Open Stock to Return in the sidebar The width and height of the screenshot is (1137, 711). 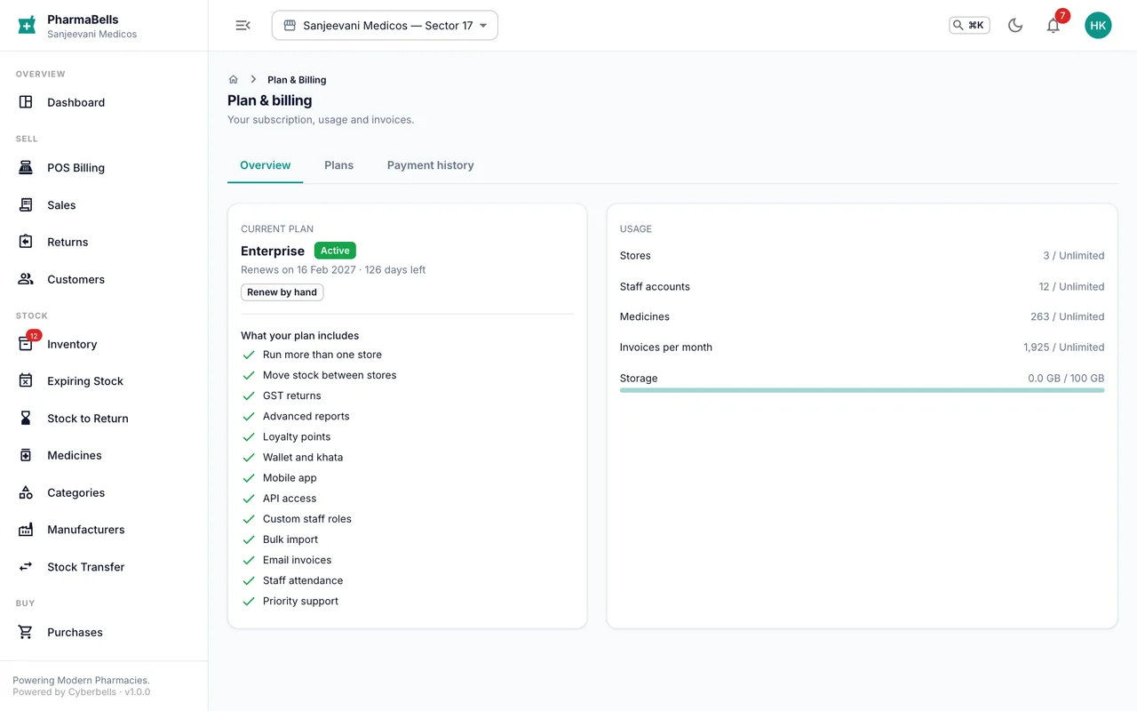[104, 419]
